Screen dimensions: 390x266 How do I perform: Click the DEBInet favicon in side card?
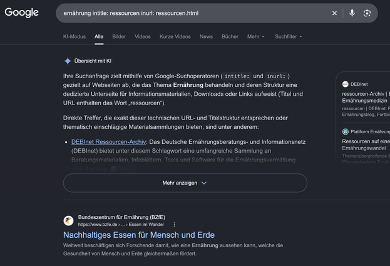345,84
